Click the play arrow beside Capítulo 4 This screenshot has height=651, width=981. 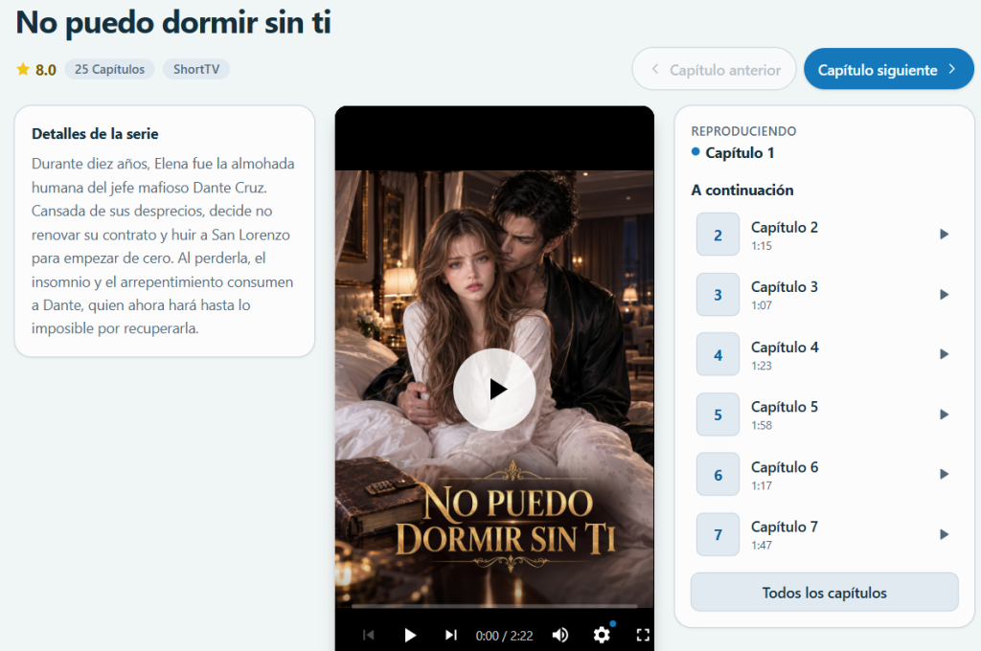point(944,354)
